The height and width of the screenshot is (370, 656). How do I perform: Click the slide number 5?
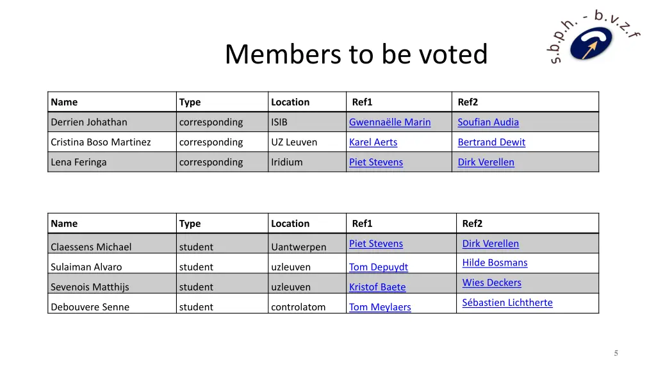click(616, 353)
